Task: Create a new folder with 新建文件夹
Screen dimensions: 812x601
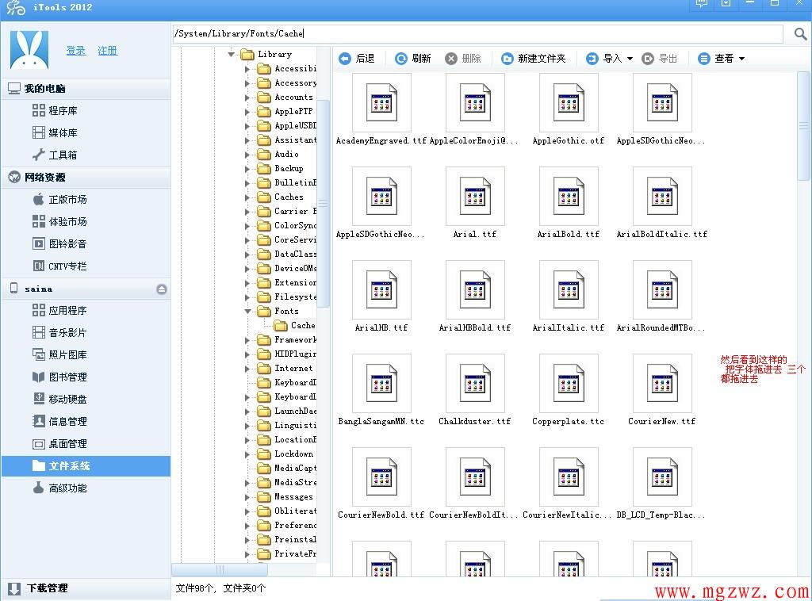Action: click(x=534, y=59)
